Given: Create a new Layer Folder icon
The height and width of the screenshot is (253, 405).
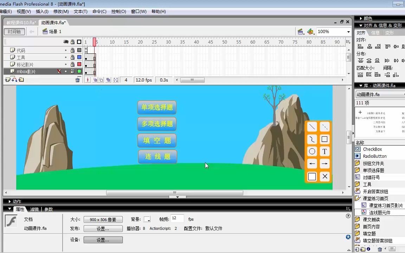Looking at the screenshot, I should pyautogui.click(x=20, y=80).
